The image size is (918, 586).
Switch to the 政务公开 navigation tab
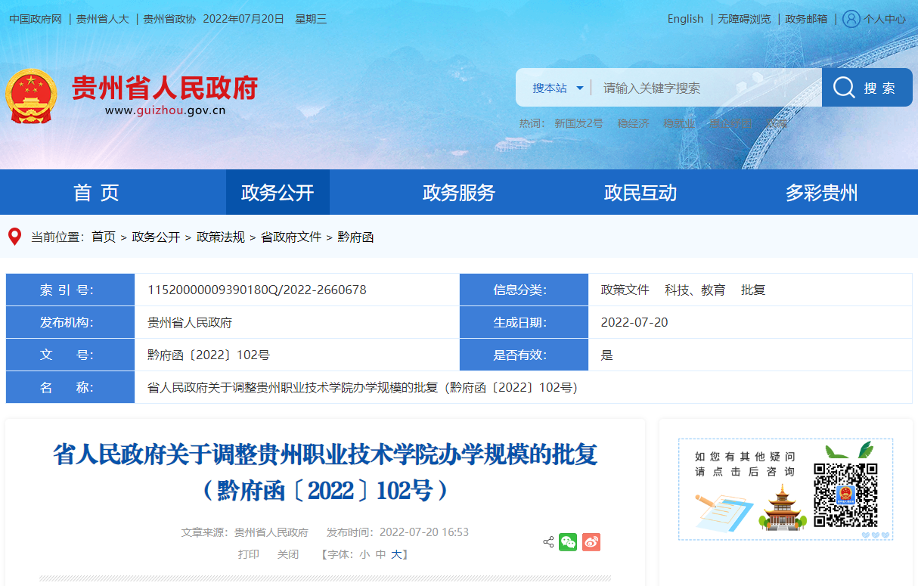[x=278, y=192]
